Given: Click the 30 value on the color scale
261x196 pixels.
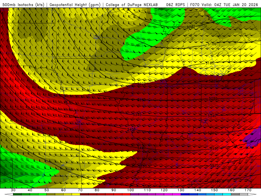Looking at the screenshot, I should (x=13, y=190).
